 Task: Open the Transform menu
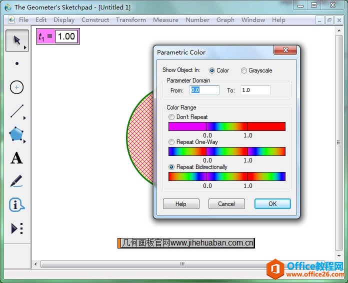pos(131,20)
